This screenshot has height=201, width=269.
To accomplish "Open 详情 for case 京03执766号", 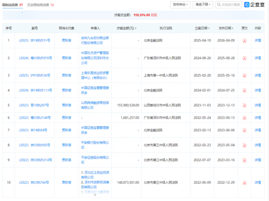I will [x=258, y=183].
